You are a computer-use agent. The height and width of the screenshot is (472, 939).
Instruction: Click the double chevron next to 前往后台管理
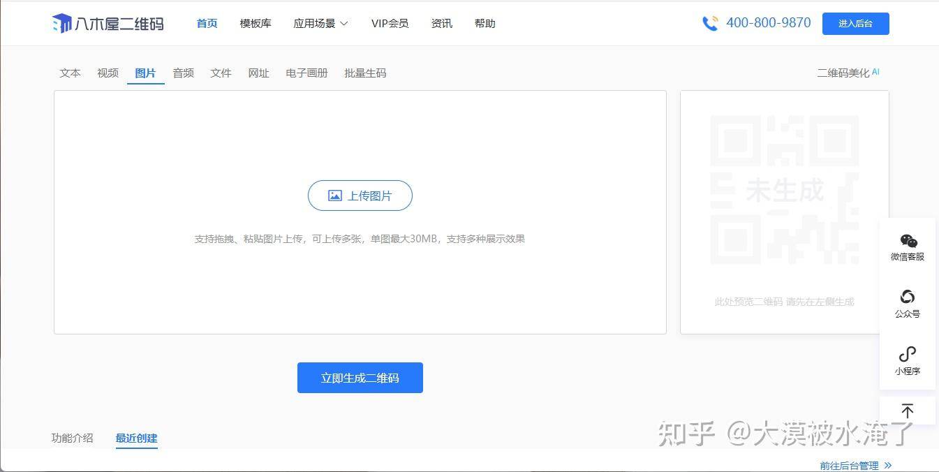click(x=888, y=465)
